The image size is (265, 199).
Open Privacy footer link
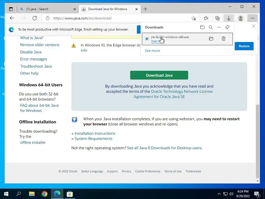tap(126, 171)
